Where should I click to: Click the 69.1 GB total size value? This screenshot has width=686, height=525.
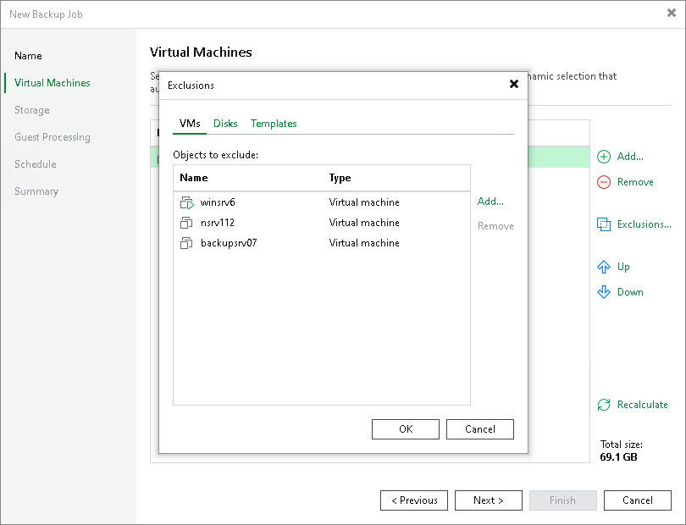[x=618, y=457]
